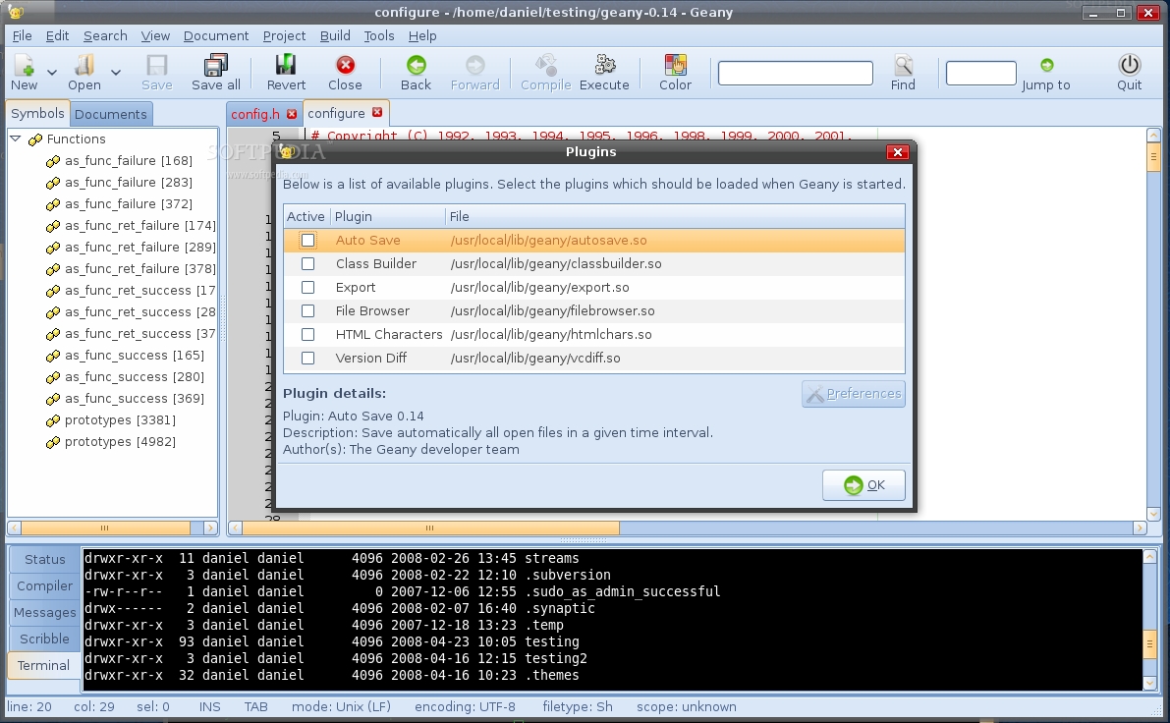Enable the Version Diff plugin checkbox
This screenshot has height=723, width=1170.
tap(307, 359)
